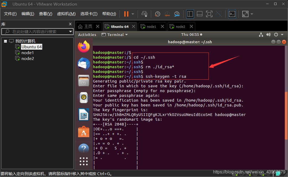
Task: Open the snapshot manager wrench icon
Action: pos(177,14)
